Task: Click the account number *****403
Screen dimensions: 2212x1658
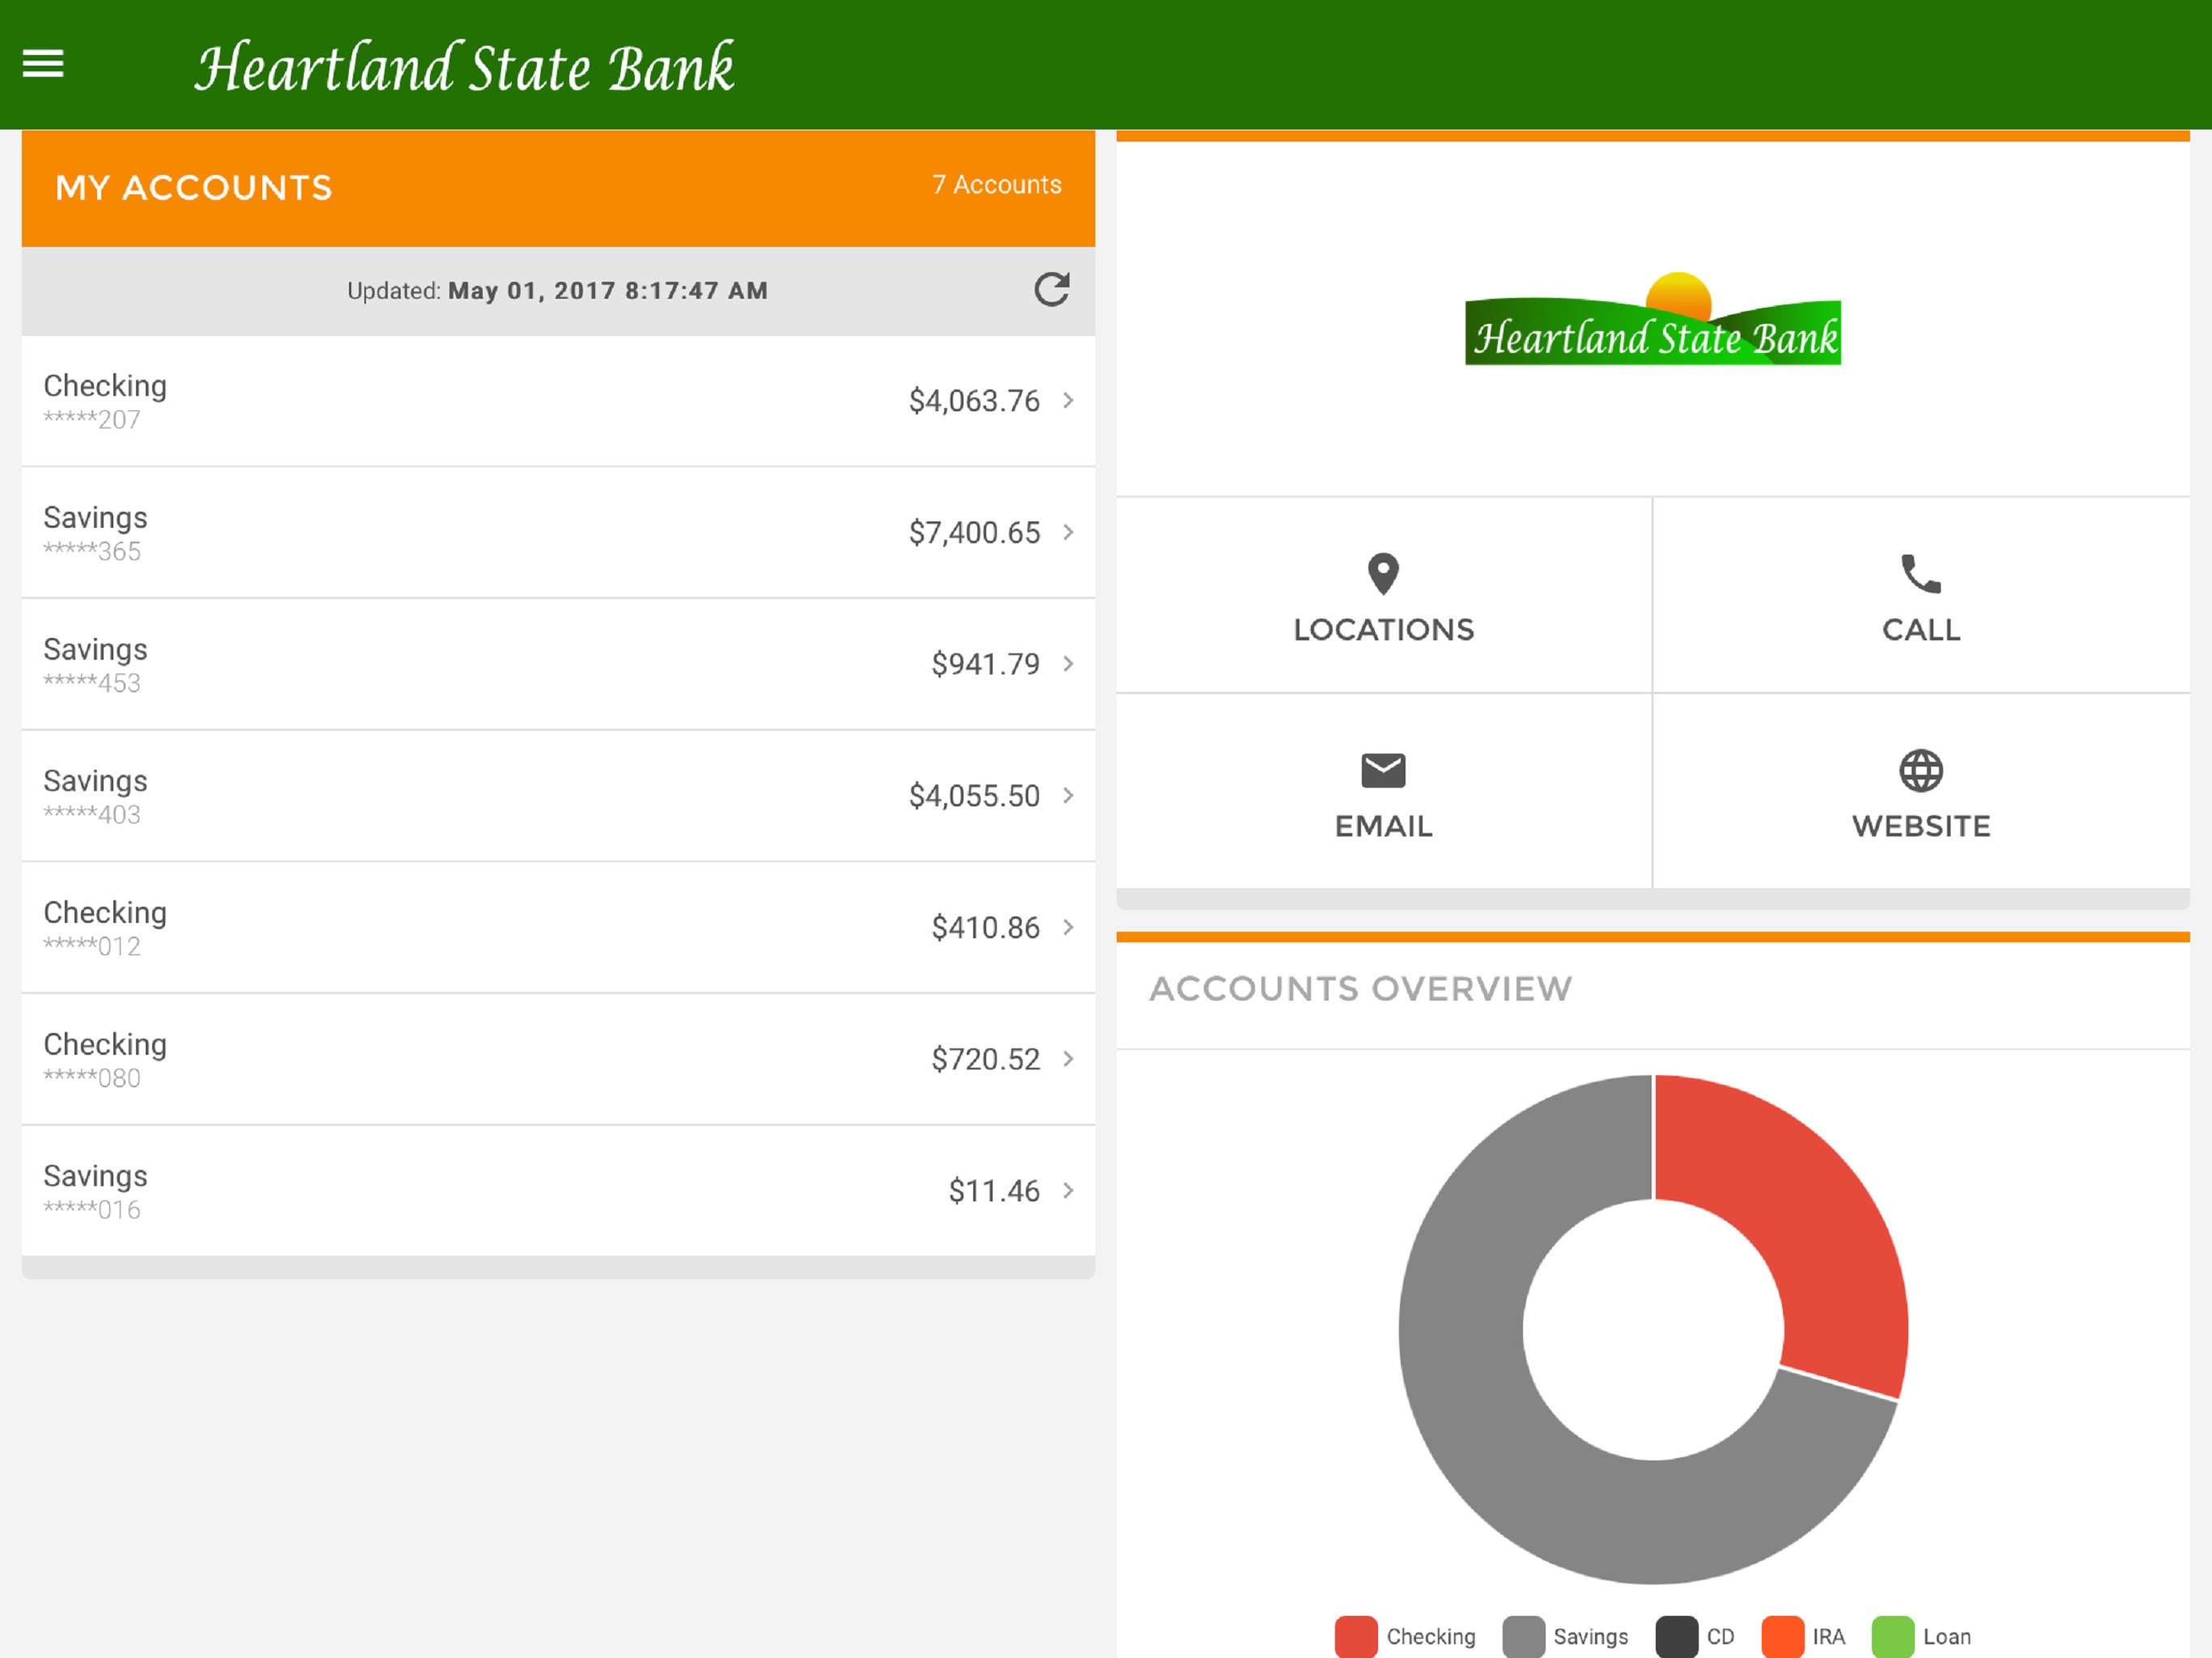Action: click(x=92, y=815)
